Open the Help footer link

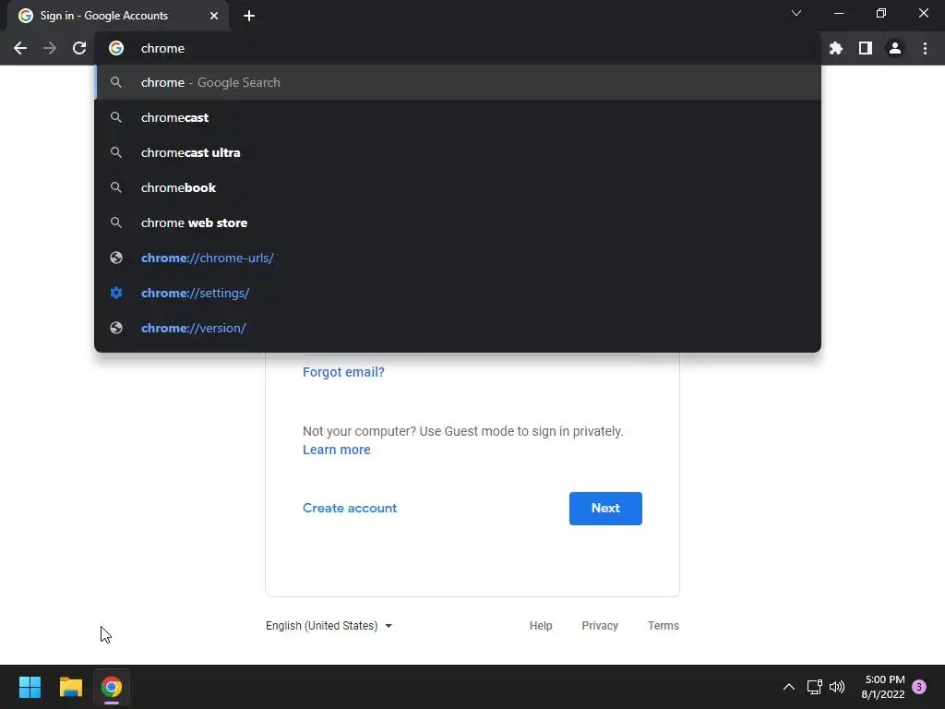tap(541, 626)
